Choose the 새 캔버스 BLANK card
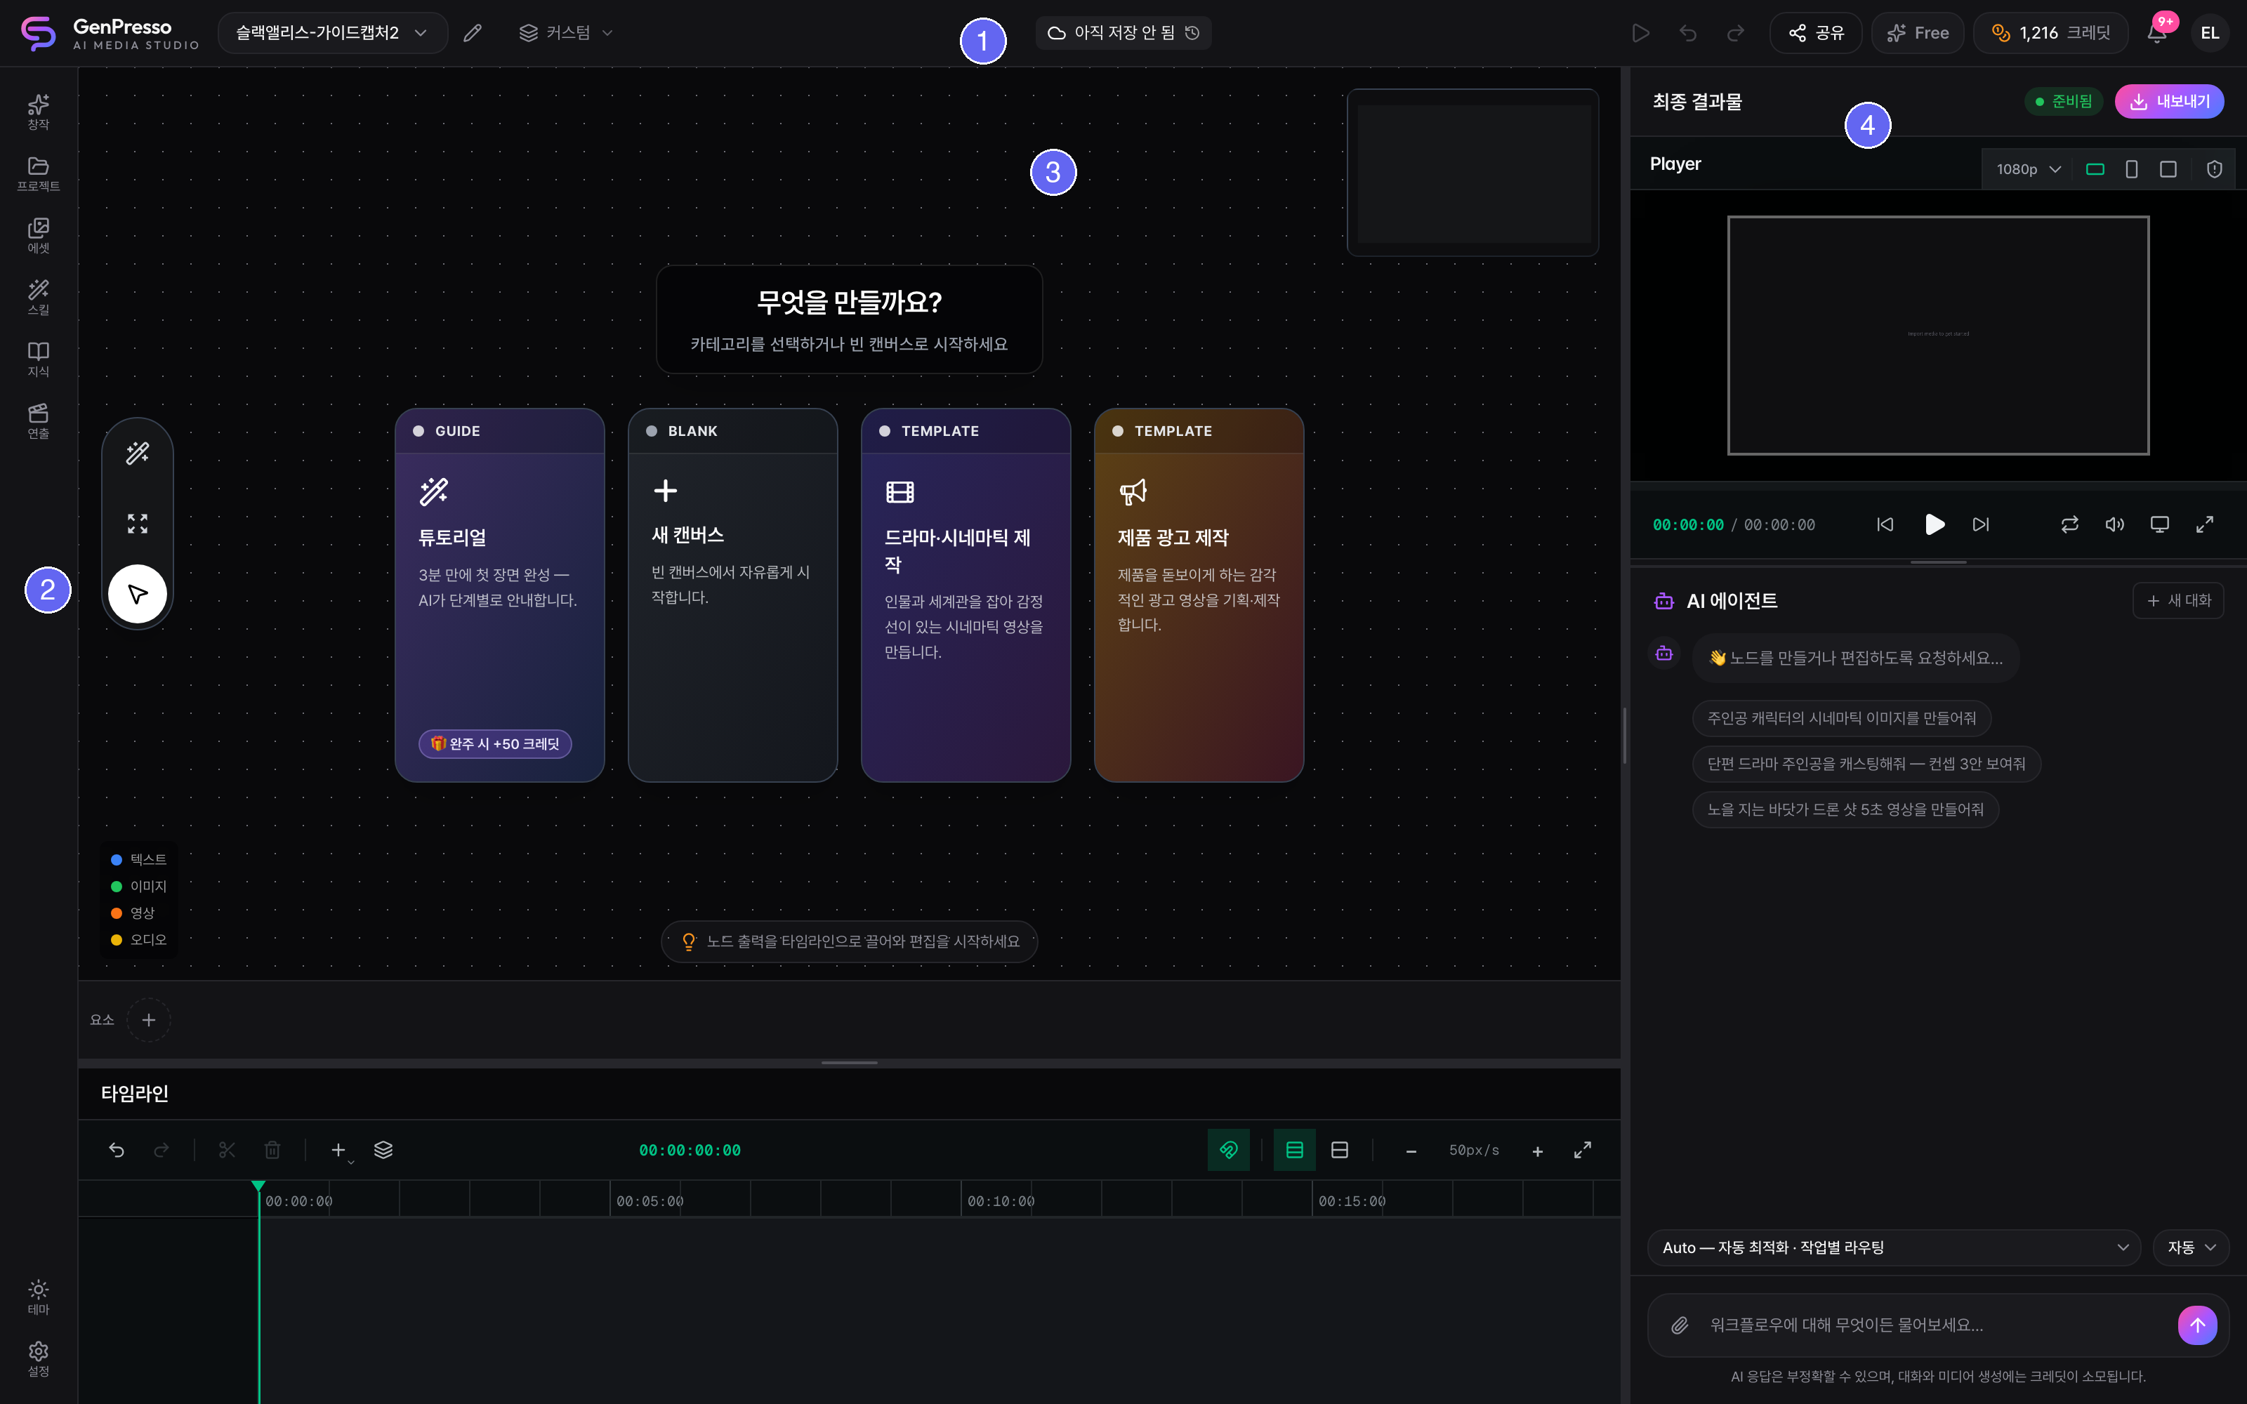This screenshot has height=1404, width=2247. click(x=732, y=595)
